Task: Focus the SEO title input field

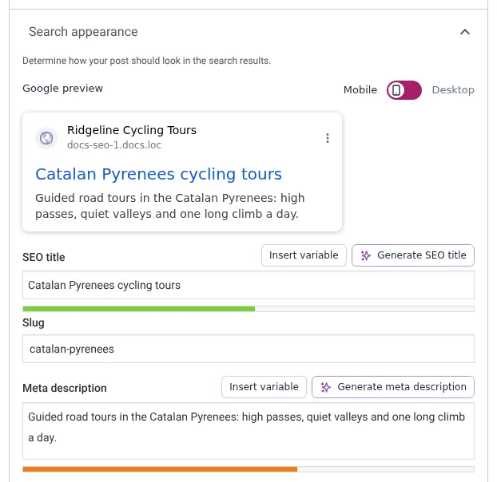Action: click(x=248, y=285)
